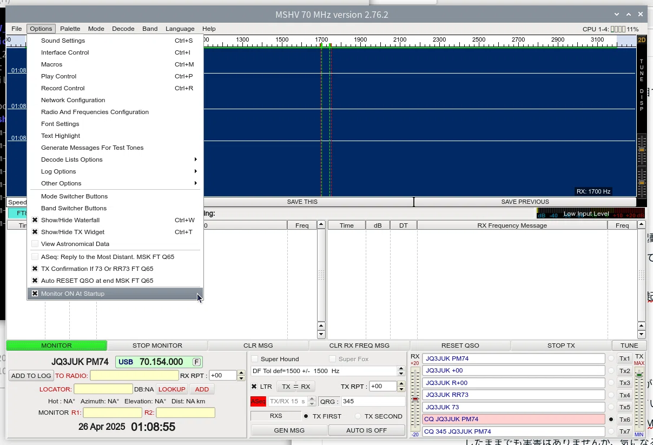Image resolution: width=653 pixels, height=445 pixels.
Task: Select Network Configuration entry
Action: point(115,100)
